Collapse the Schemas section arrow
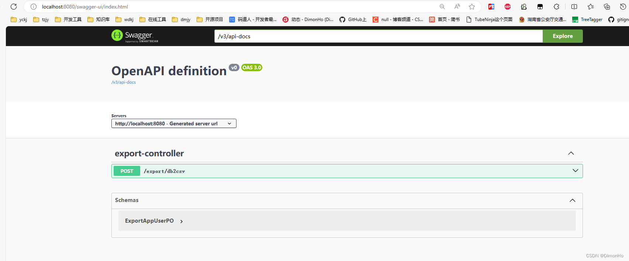The image size is (629, 261). tap(573, 200)
